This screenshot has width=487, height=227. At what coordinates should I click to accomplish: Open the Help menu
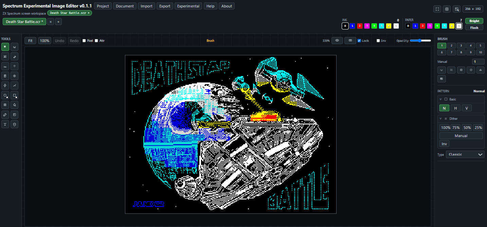[x=211, y=6]
